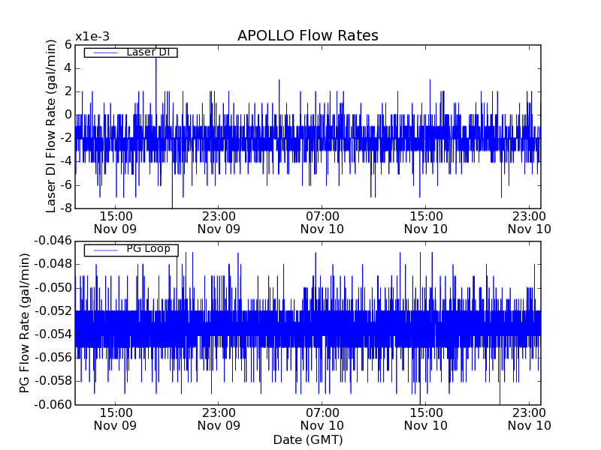Click 15:00 Nov 10 tick on bottom plot

pos(426,418)
